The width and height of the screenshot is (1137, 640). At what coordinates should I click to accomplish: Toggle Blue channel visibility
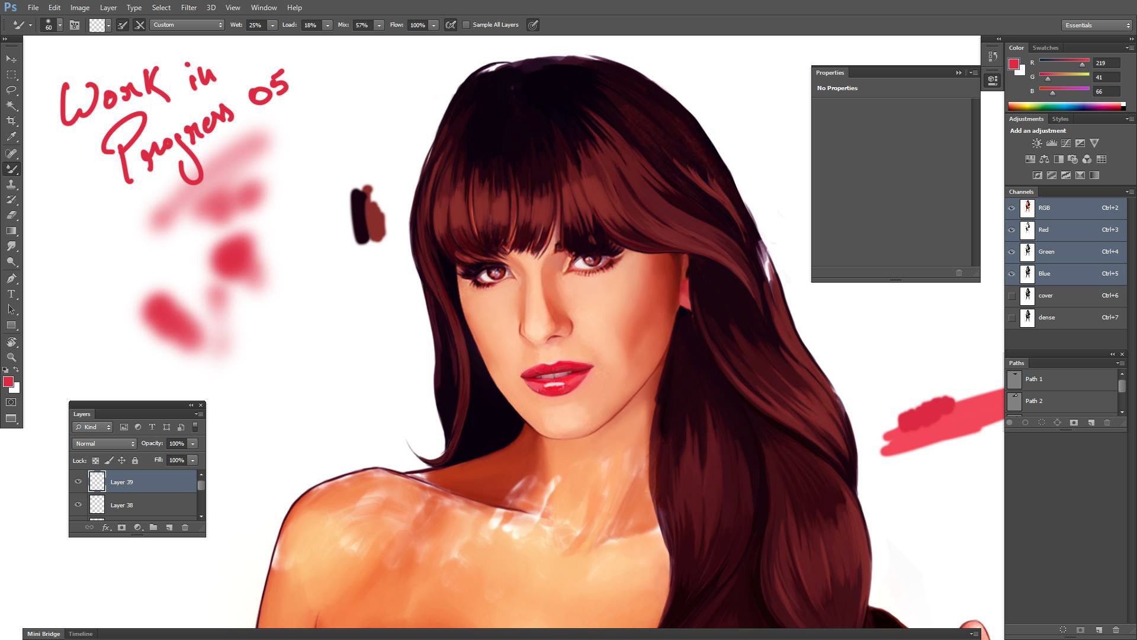(1011, 274)
